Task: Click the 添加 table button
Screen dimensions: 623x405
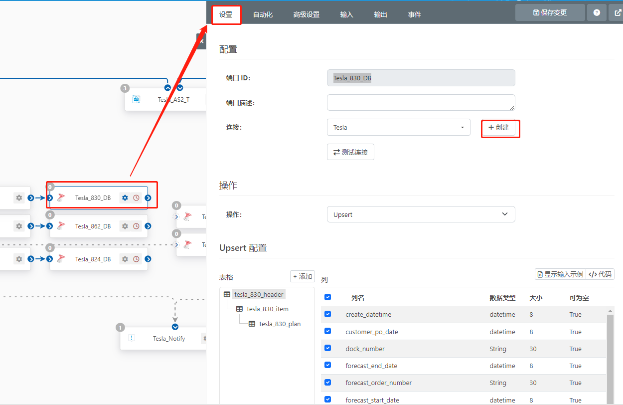Action: pos(303,276)
